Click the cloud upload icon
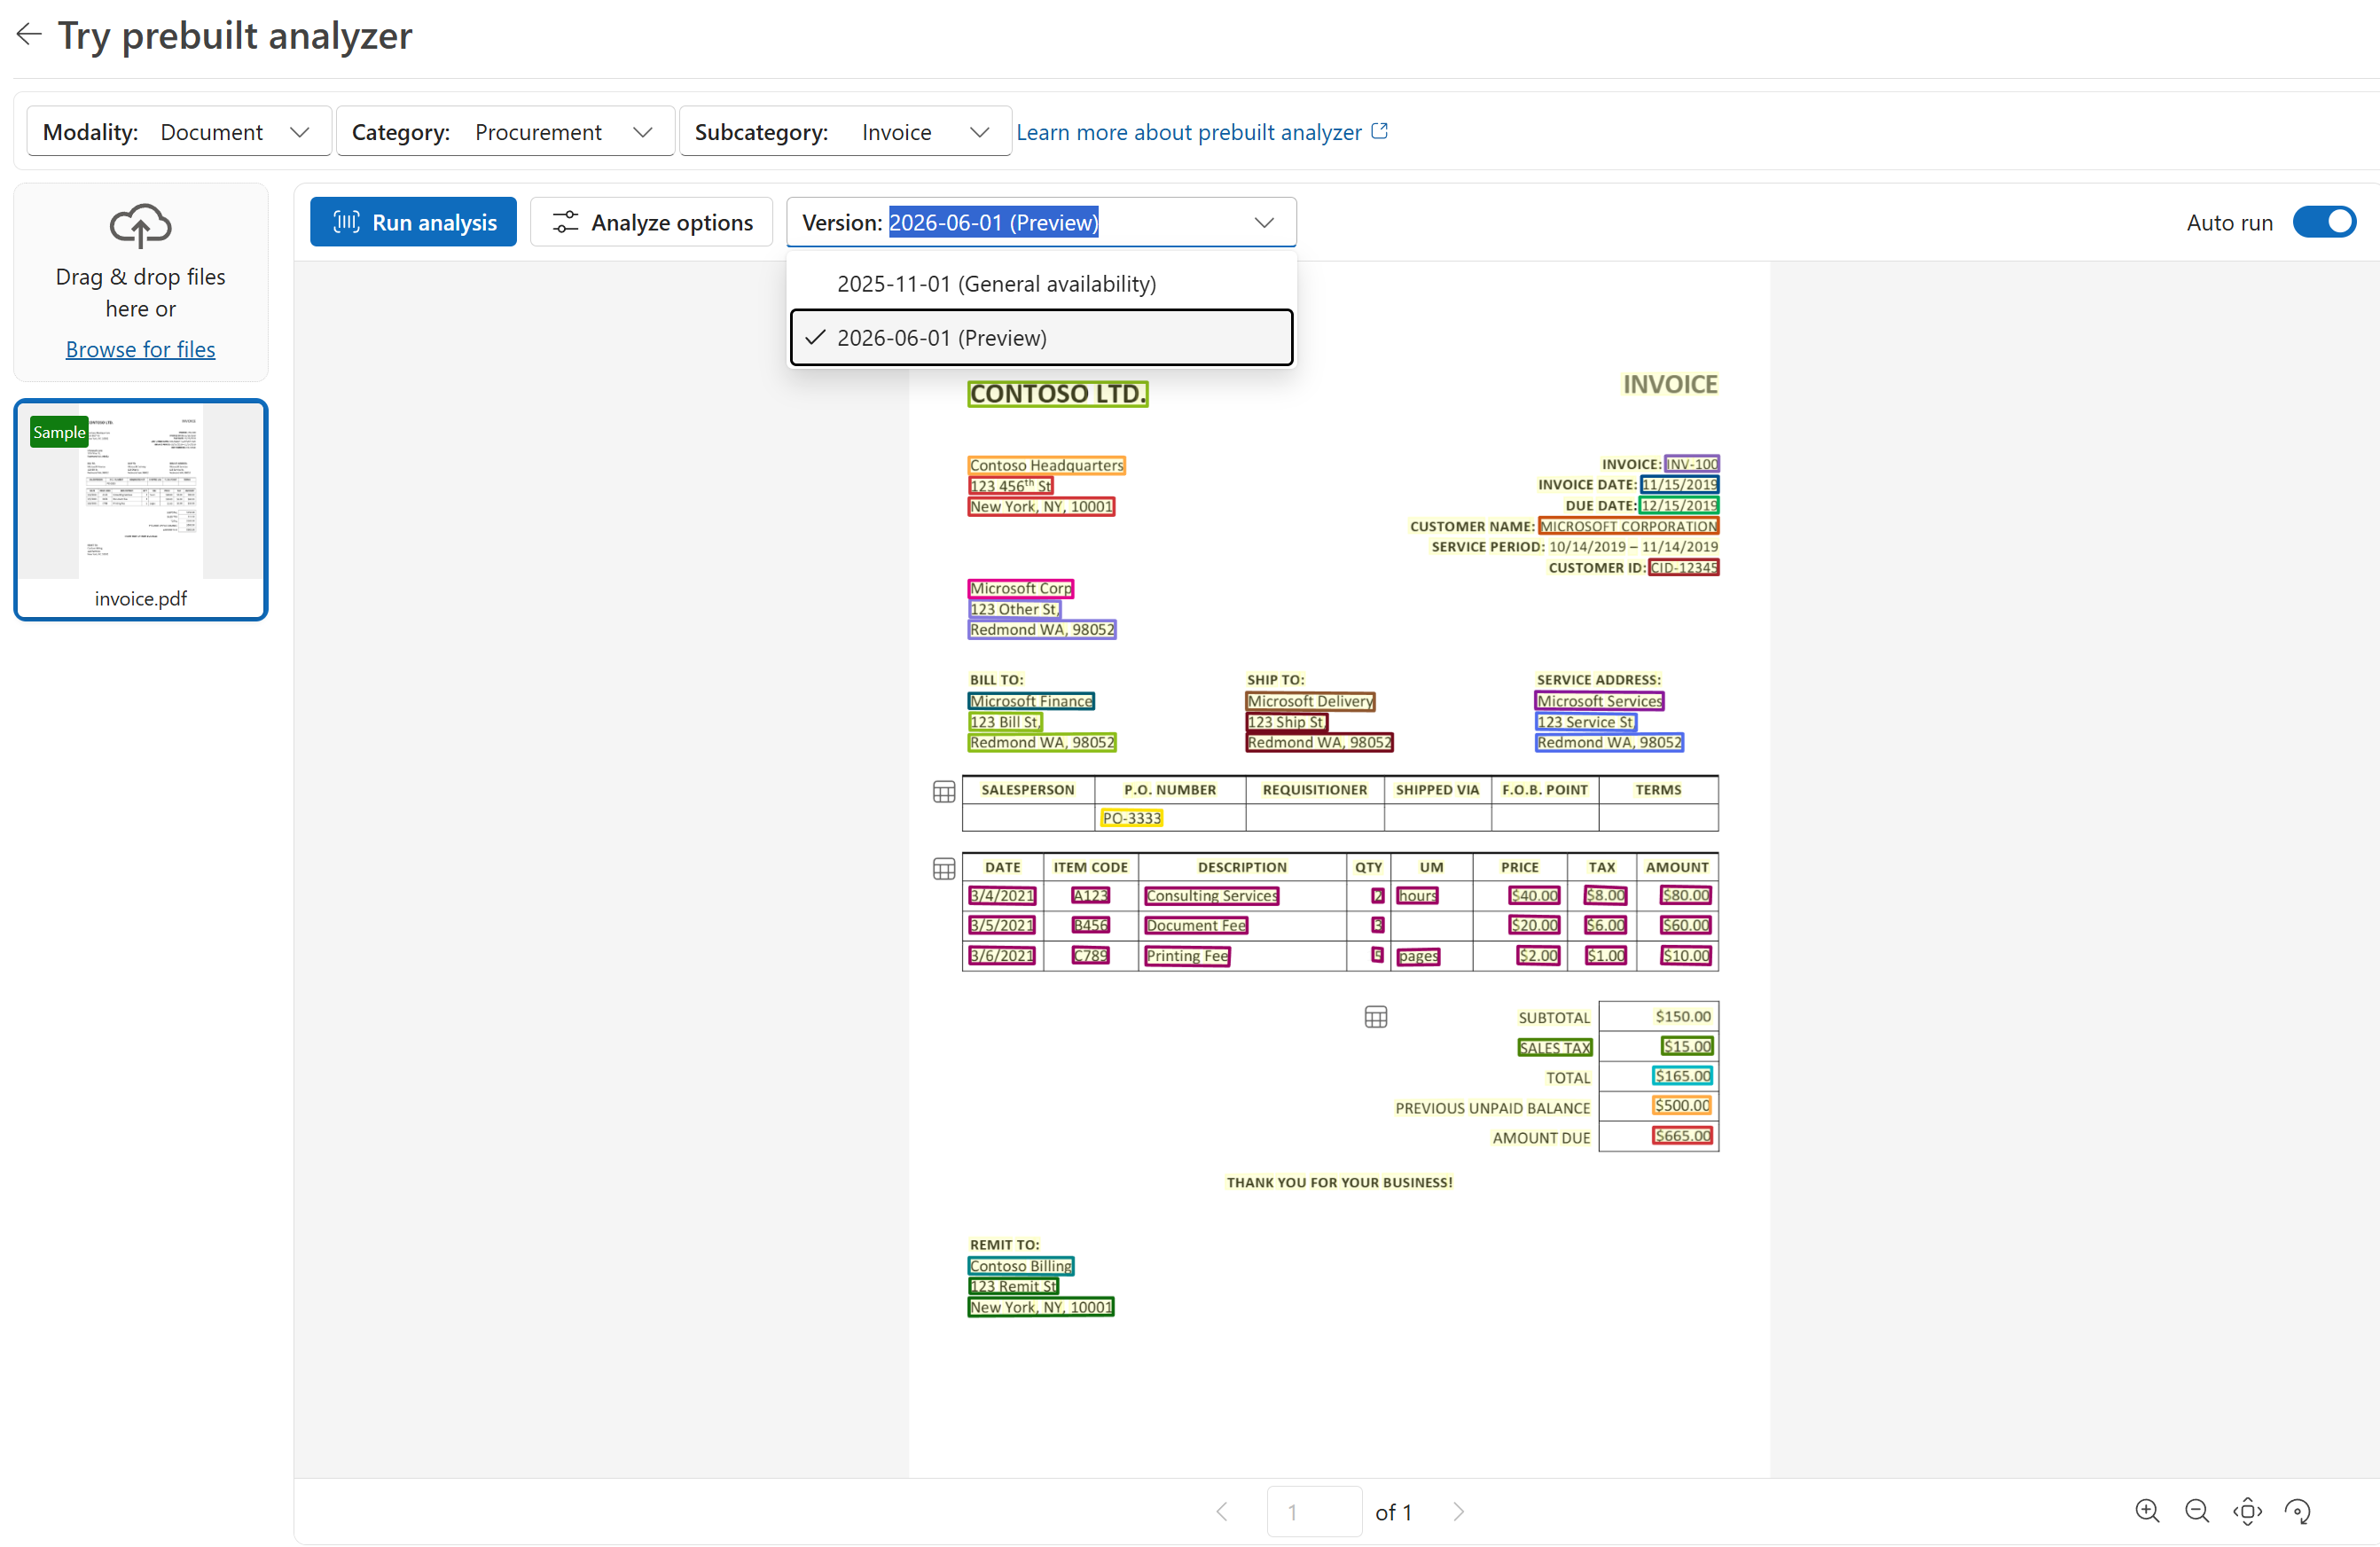This screenshot has width=2380, height=1547. click(140, 226)
